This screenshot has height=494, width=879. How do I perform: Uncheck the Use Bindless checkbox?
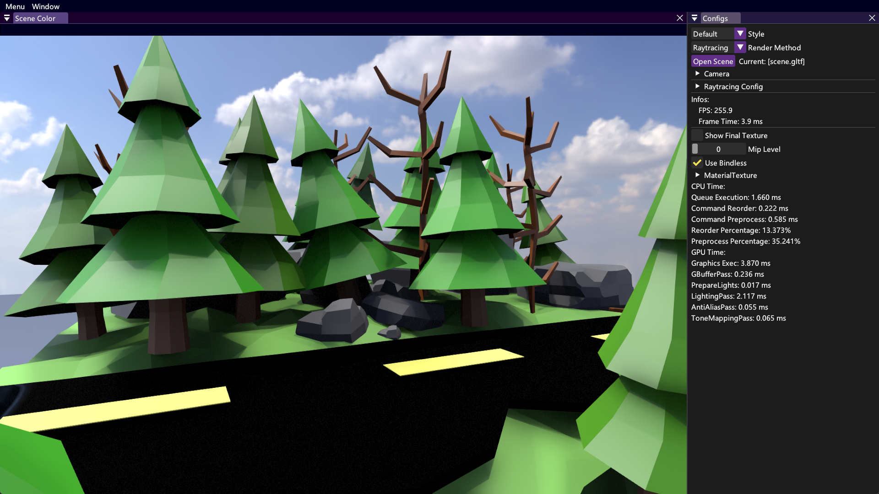pos(697,163)
